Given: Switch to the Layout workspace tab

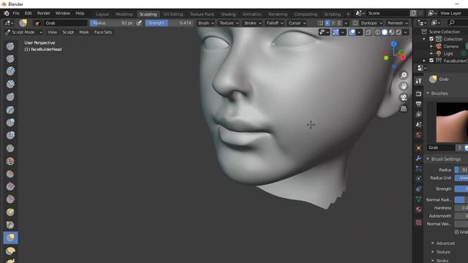Looking at the screenshot, I should [x=102, y=14].
